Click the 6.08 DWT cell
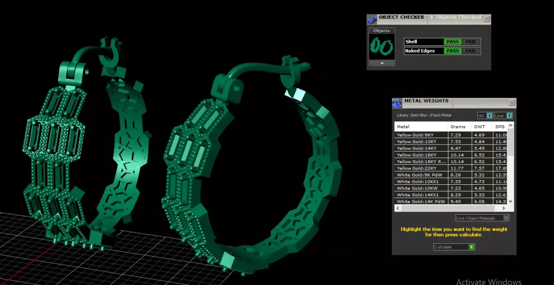 pos(482,202)
